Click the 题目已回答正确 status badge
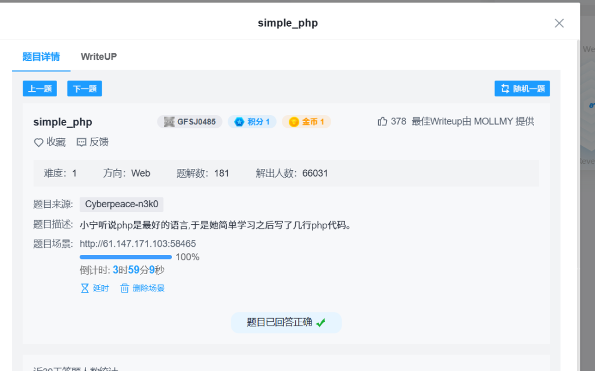 (286, 322)
